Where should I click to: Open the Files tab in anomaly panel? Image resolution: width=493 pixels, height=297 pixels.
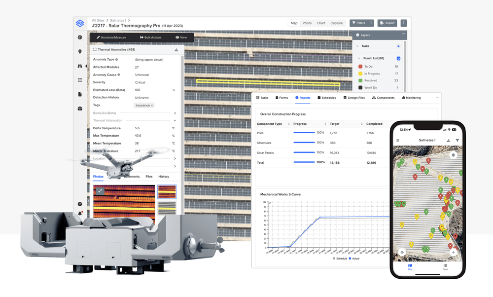click(x=149, y=177)
